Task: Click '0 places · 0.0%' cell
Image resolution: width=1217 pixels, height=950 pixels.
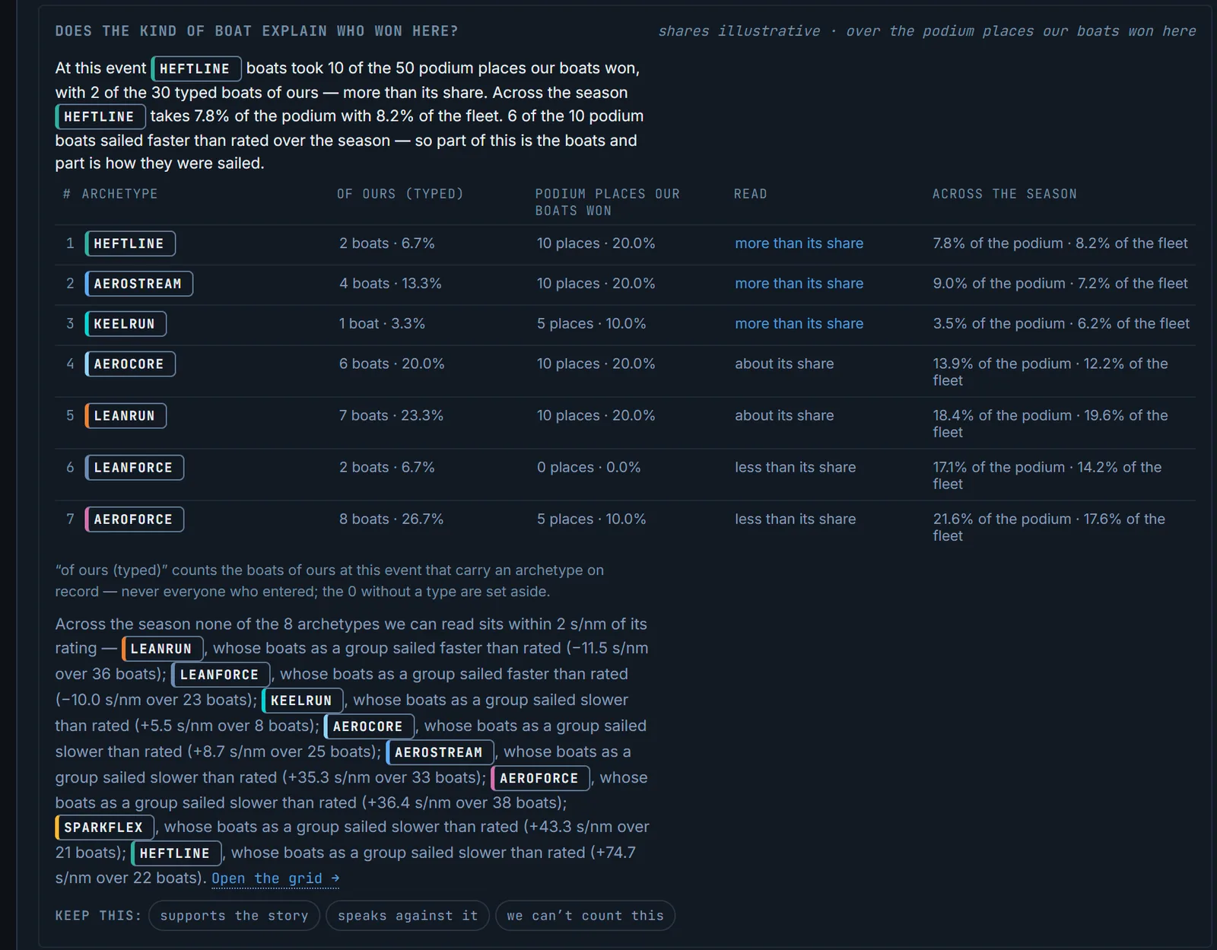Action: (x=589, y=468)
